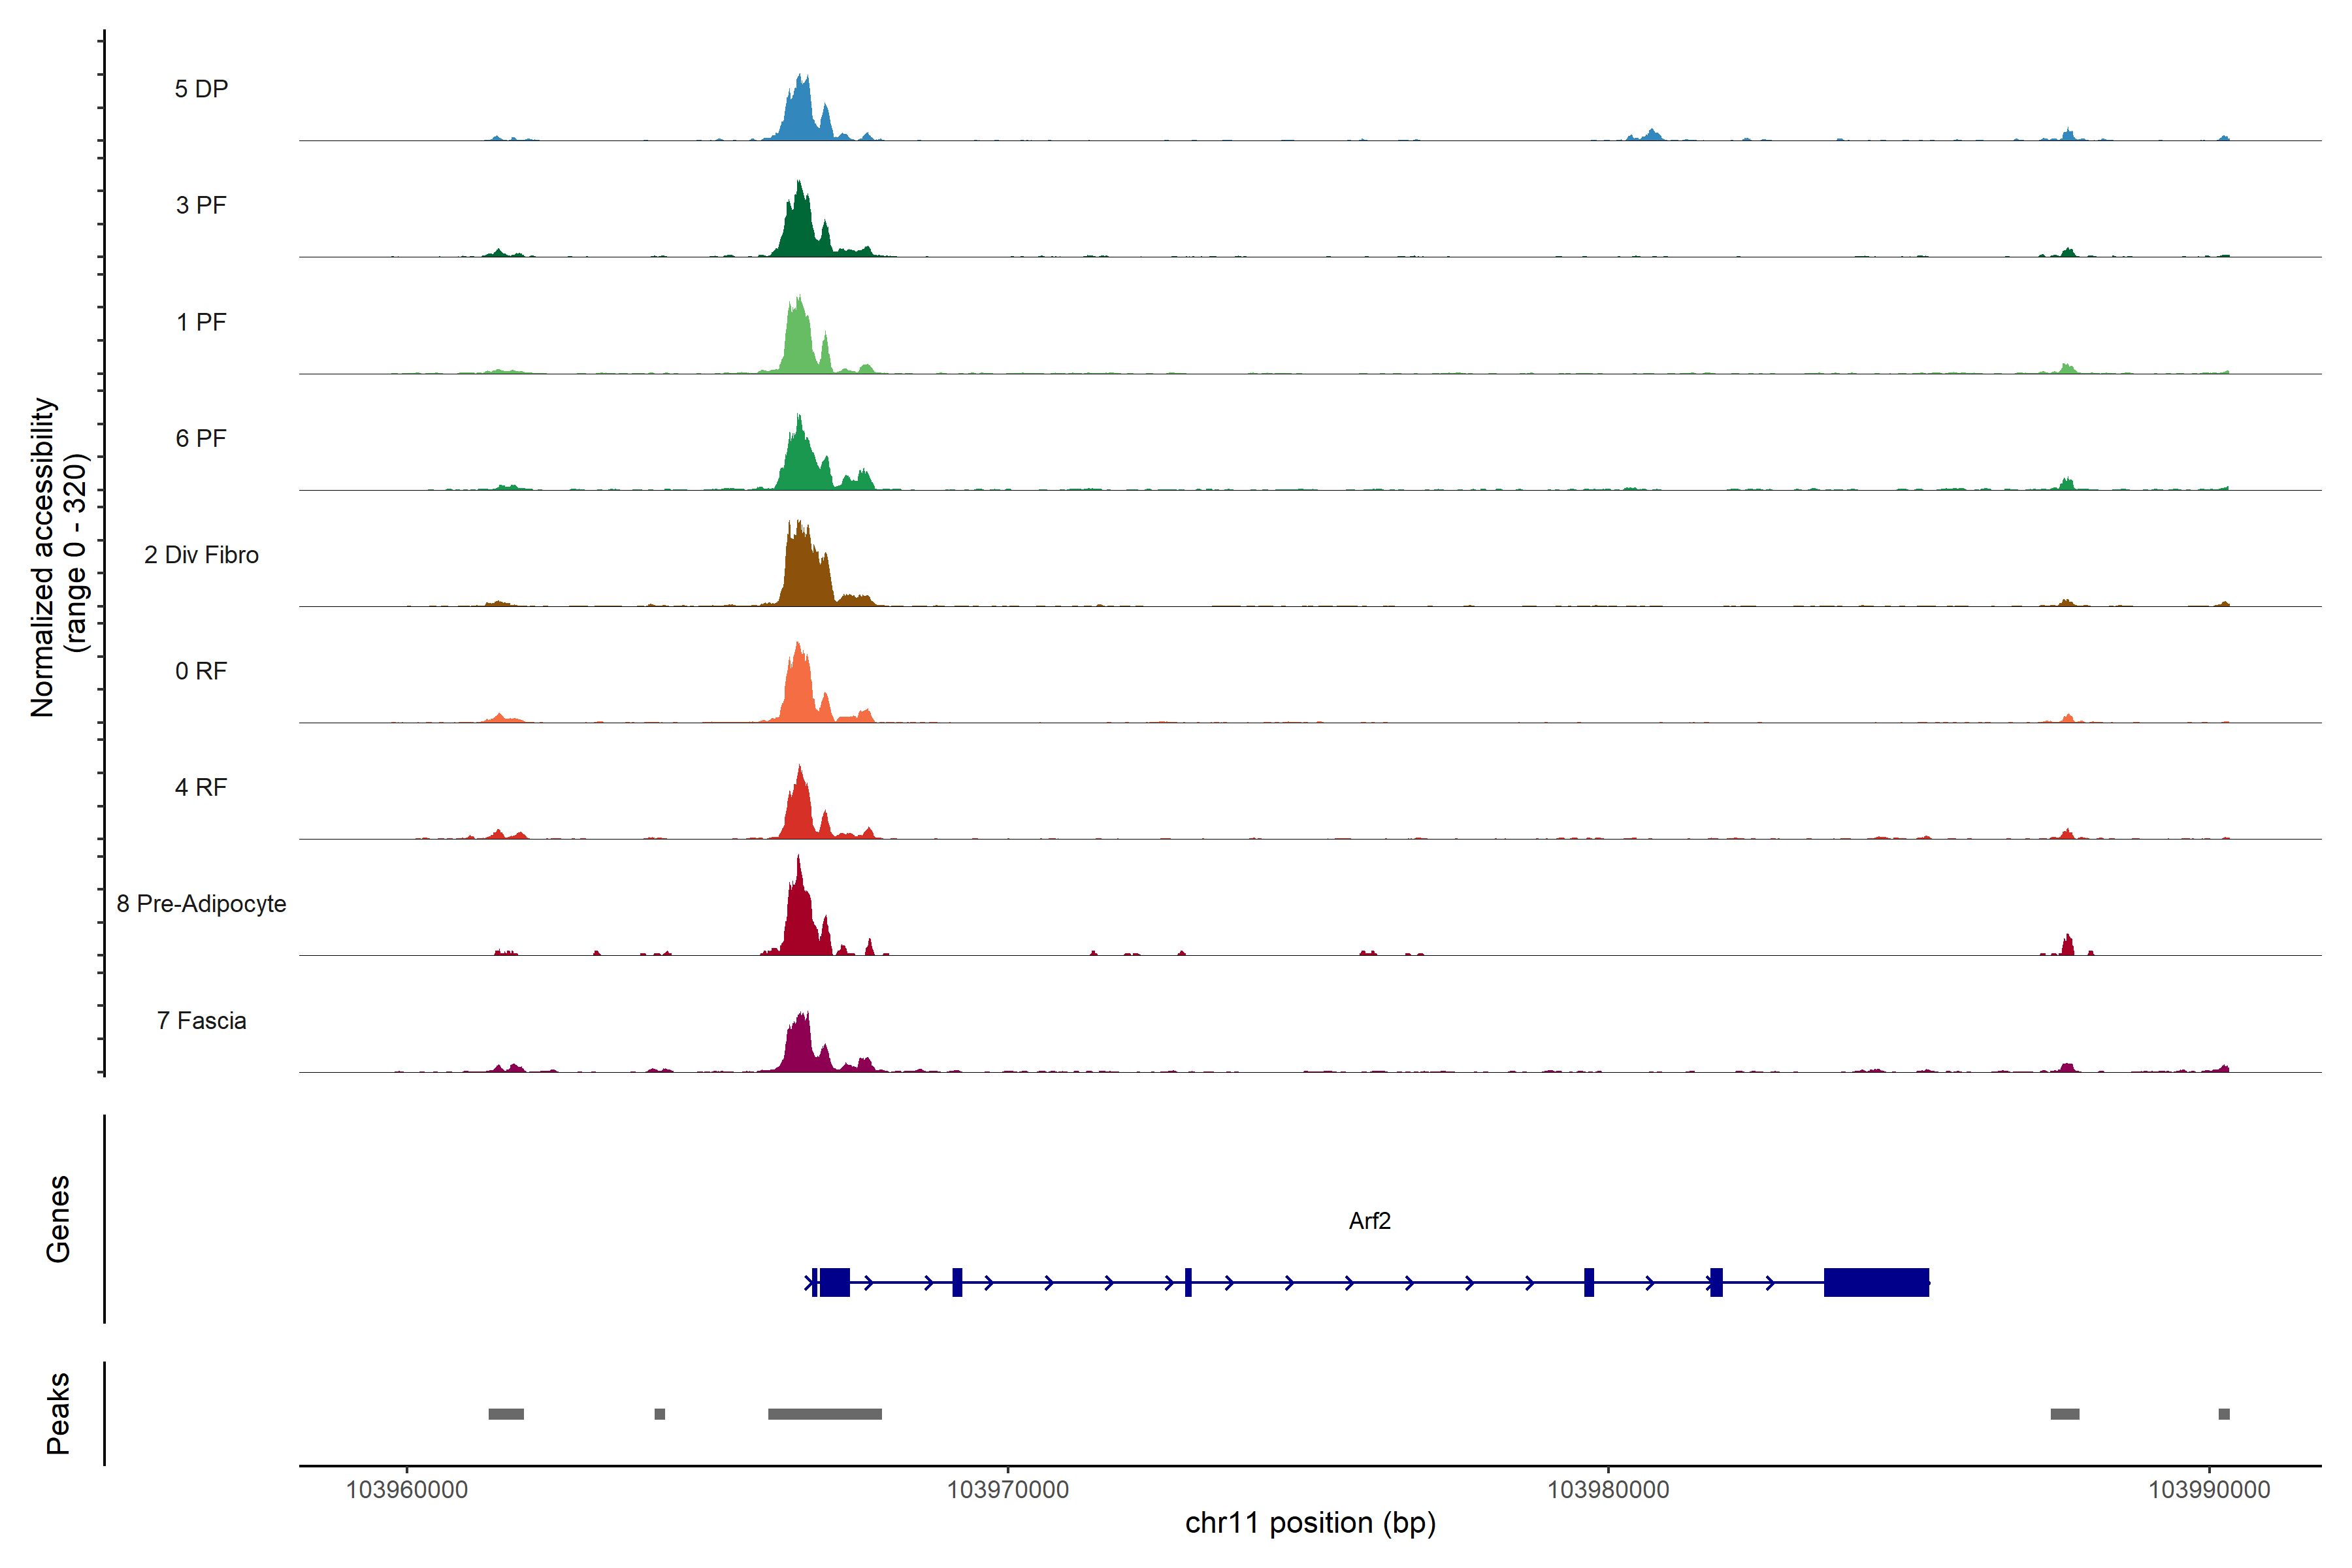
Task: Click the 2 Div Fibro track label
Action: (x=201, y=555)
